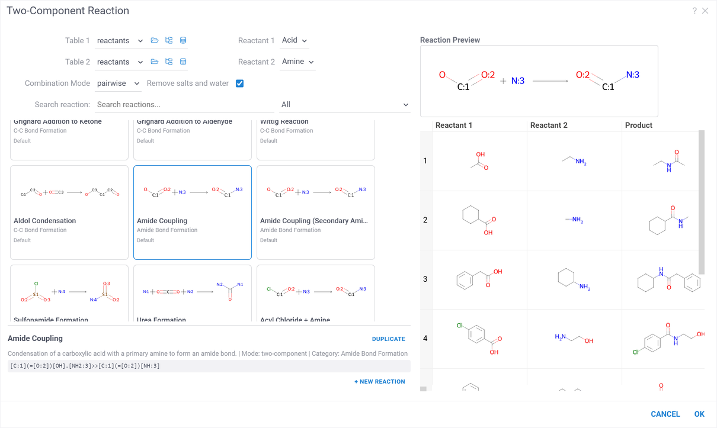
Task: Select the Aldol Condensation reaction card
Action: [x=69, y=213]
